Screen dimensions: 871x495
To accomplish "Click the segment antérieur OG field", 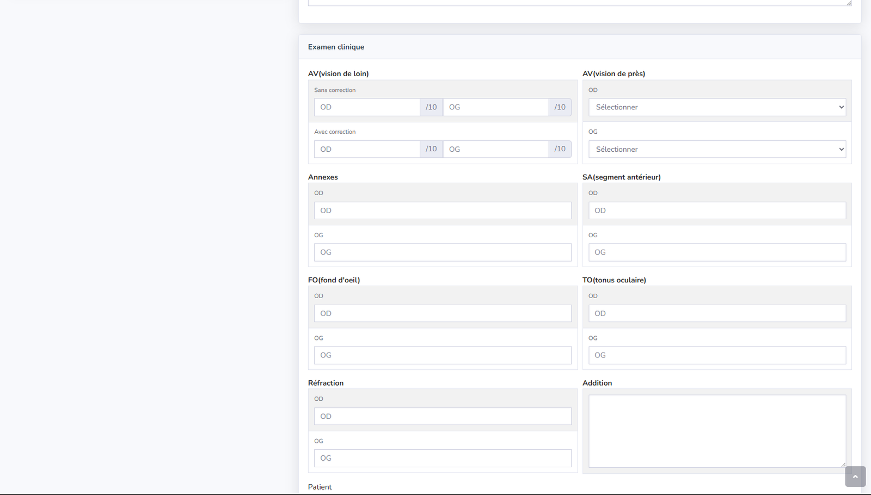I will click(716, 252).
